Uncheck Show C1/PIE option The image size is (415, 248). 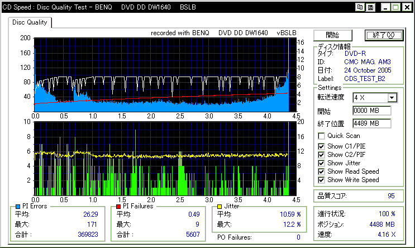(x=321, y=146)
